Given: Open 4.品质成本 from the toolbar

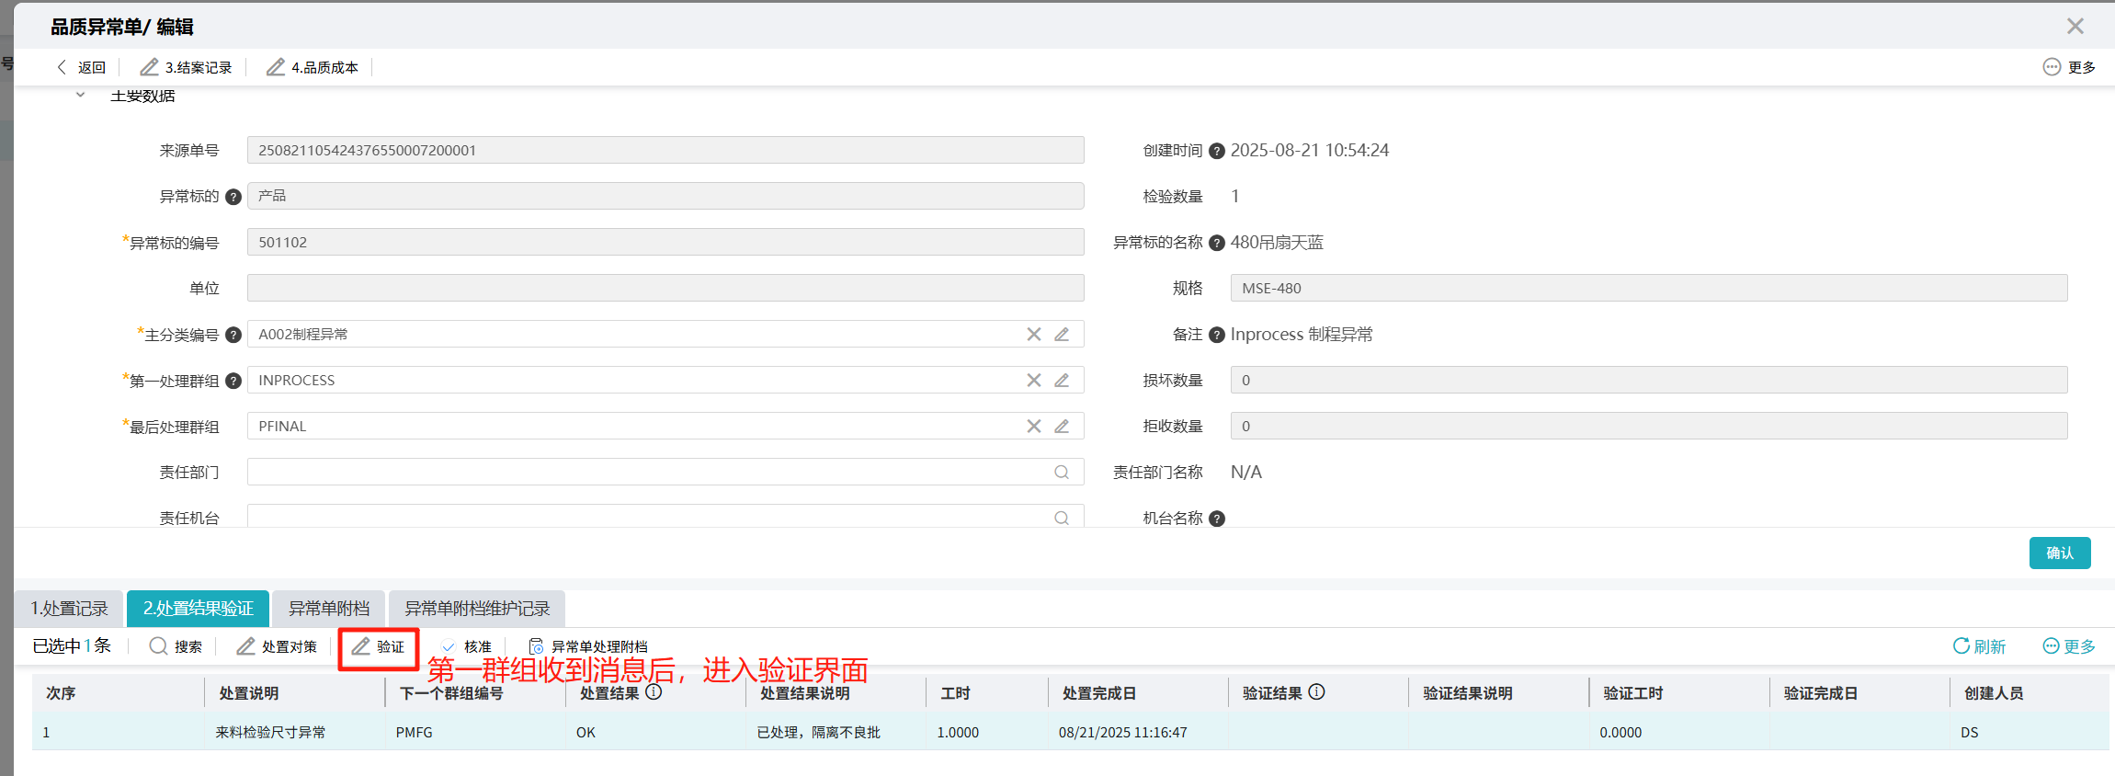Looking at the screenshot, I should click(x=313, y=67).
